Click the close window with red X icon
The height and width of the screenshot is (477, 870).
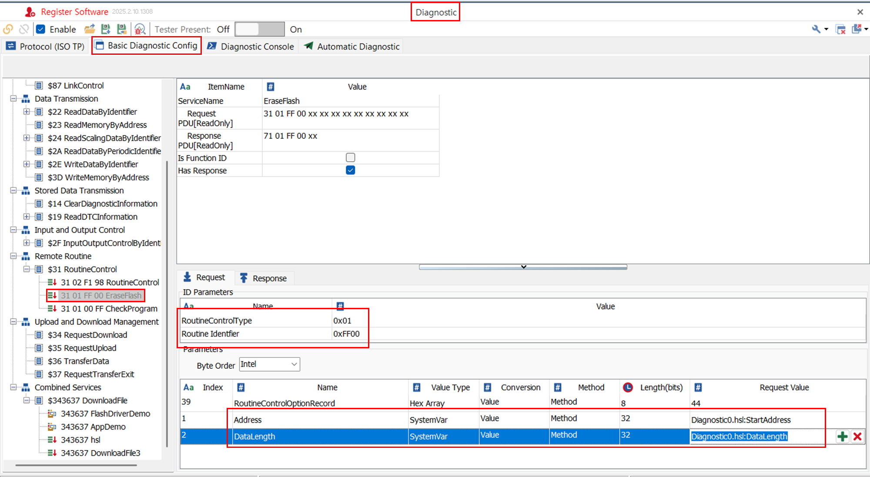[x=841, y=30]
